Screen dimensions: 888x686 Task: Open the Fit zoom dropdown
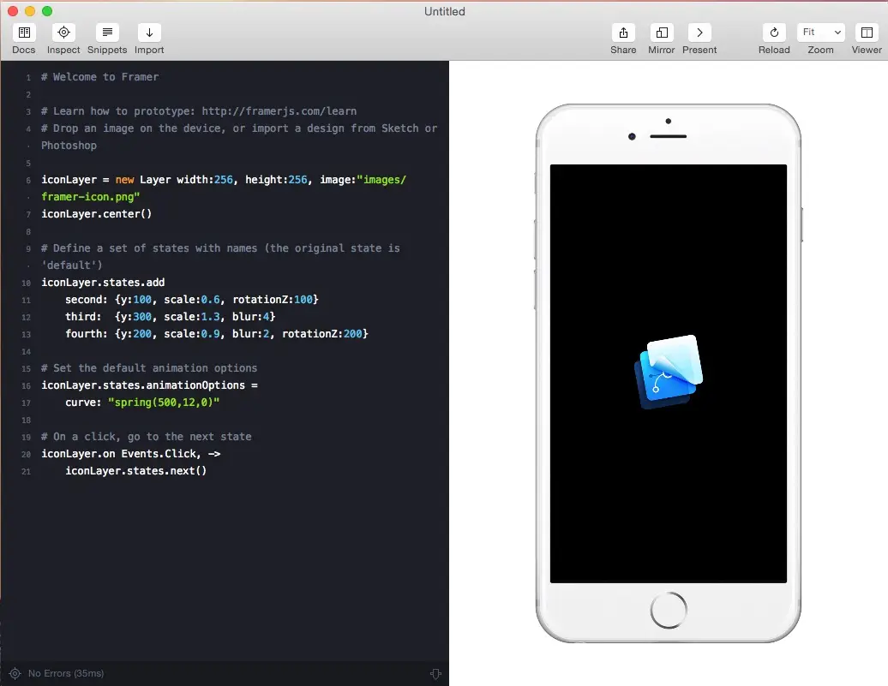point(820,33)
